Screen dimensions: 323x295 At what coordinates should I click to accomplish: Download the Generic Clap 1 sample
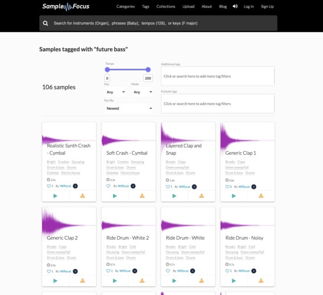pyautogui.click(x=261, y=196)
